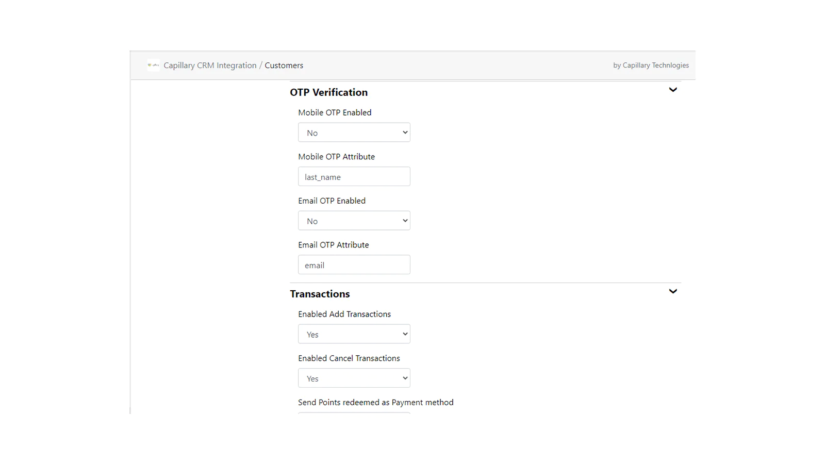The image size is (825, 464).
Task: Open the Enabled Cancel Transactions dropdown
Action: point(354,378)
